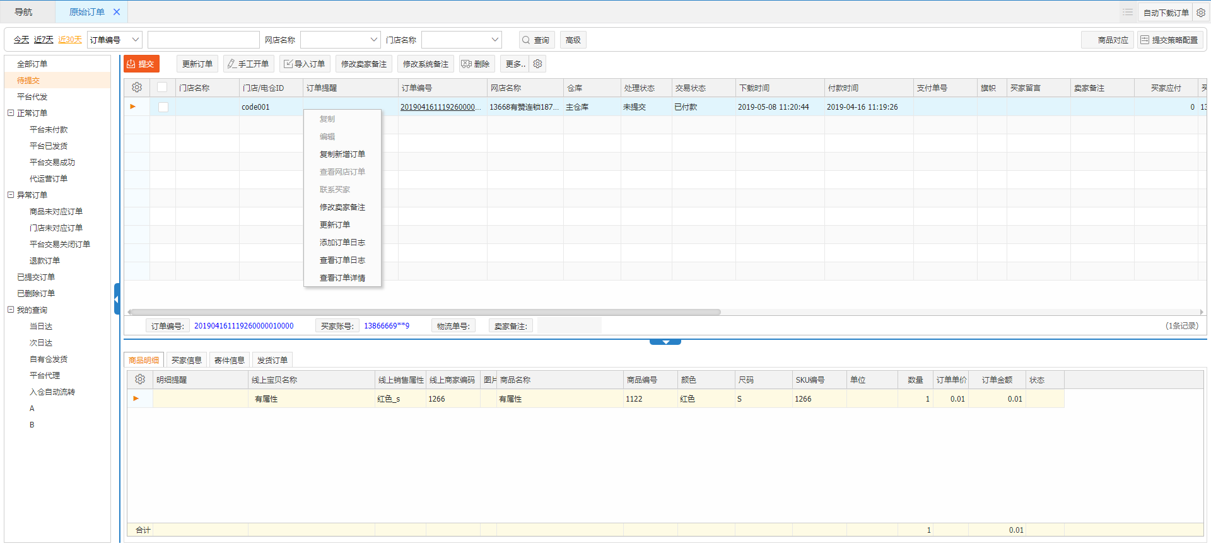The image size is (1211, 546).
Task: Open the list view icon in top bar
Action: 1128,13
